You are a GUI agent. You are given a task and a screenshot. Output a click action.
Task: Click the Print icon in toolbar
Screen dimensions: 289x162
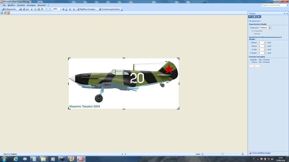click(x=24, y=9)
